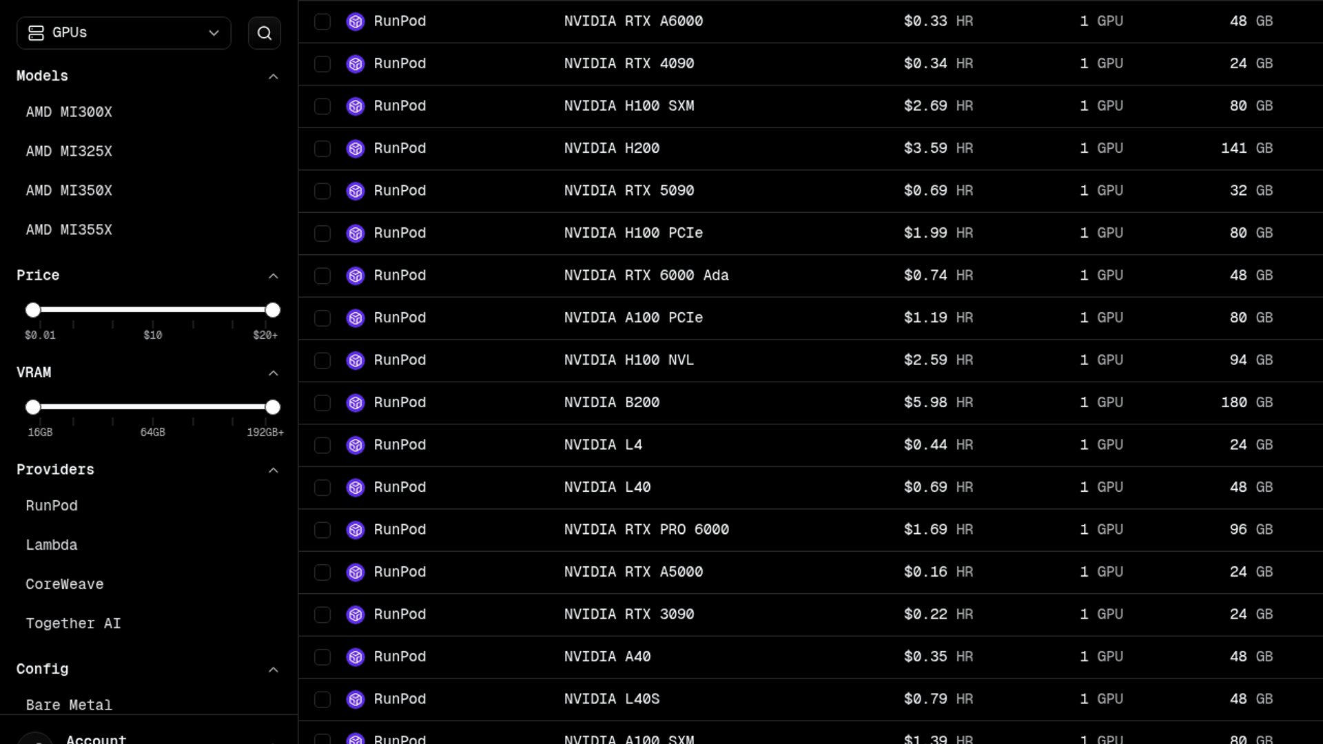Viewport: 1323px width, 744px height.
Task: Collapse the Models filter section
Action: pyautogui.click(x=273, y=76)
